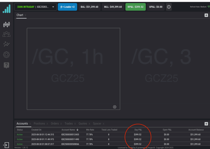Open the sparkle trend-line statistics icon
Viewport: 210px width, 149px height.
pyautogui.click(x=6, y=44)
